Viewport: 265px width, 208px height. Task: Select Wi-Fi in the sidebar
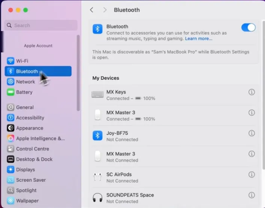[x=38, y=61]
